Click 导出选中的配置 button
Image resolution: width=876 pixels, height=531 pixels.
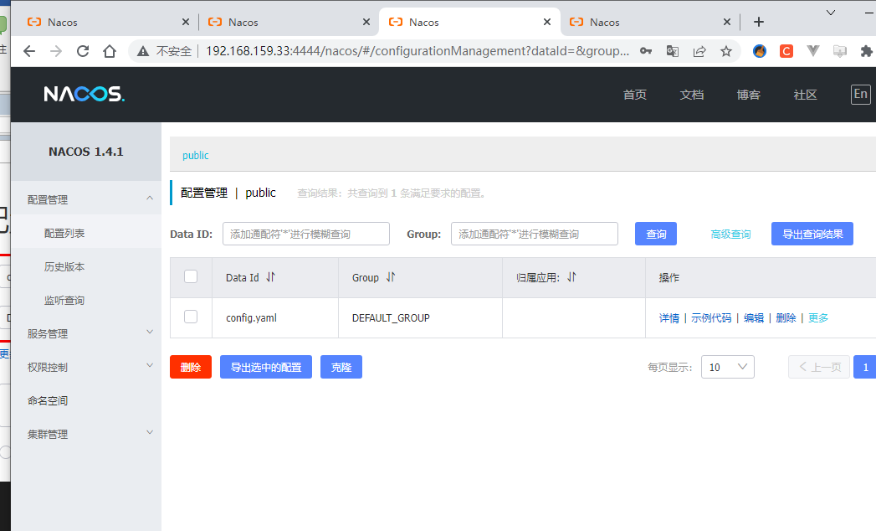[x=266, y=367]
